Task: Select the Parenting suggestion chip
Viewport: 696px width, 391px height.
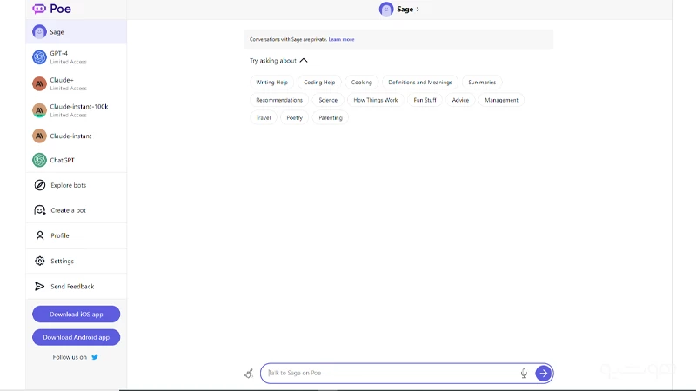Action: tap(331, 117)
